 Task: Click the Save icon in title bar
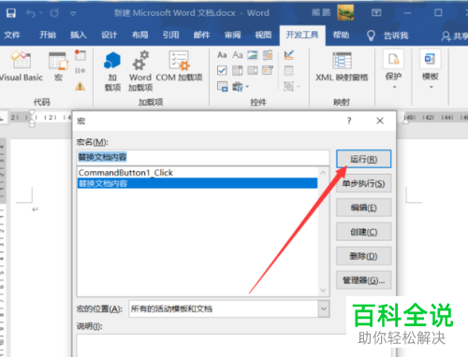click(11, 13)
